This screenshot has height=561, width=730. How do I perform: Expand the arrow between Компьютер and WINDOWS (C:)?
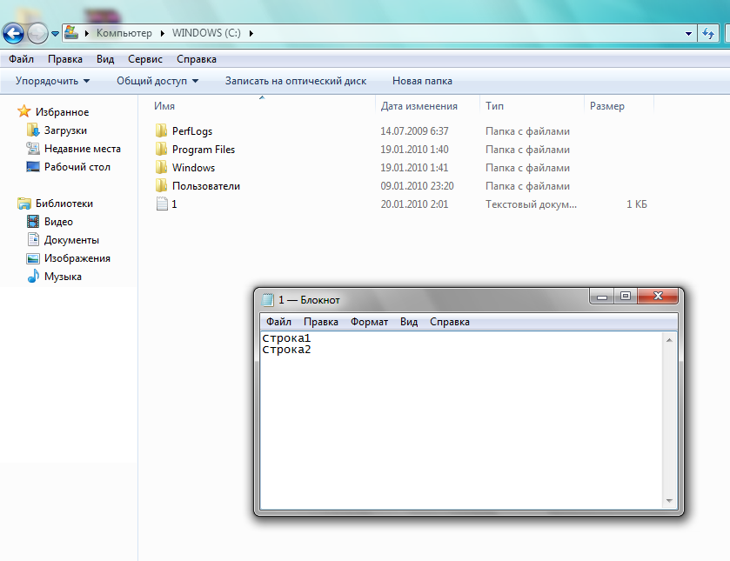pos(163,33)
